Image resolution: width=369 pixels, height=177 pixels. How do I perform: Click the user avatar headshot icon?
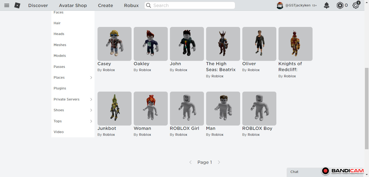280,5
